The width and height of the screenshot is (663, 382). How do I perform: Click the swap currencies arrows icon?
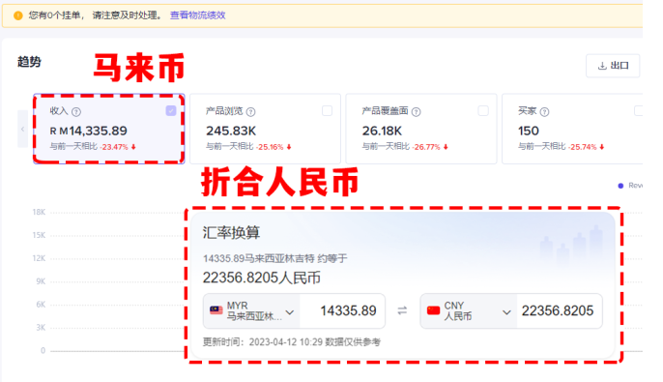(402, 311)
